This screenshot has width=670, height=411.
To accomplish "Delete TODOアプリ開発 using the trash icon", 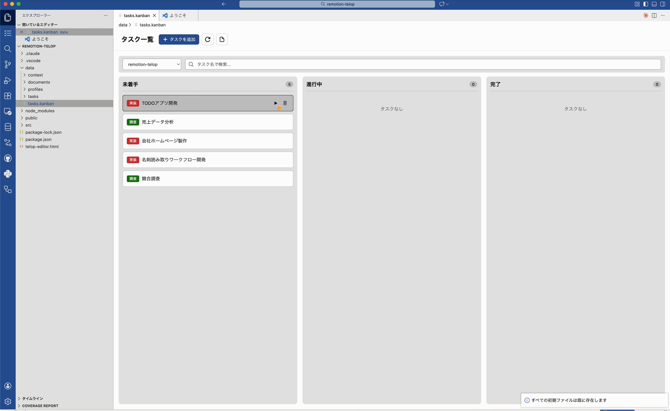I will click(285, 103).
